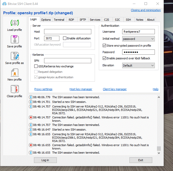Image resolution: width=173 pixels, height=171 pixels.
Task: Click the Exit button
Action: pos(141,160)
